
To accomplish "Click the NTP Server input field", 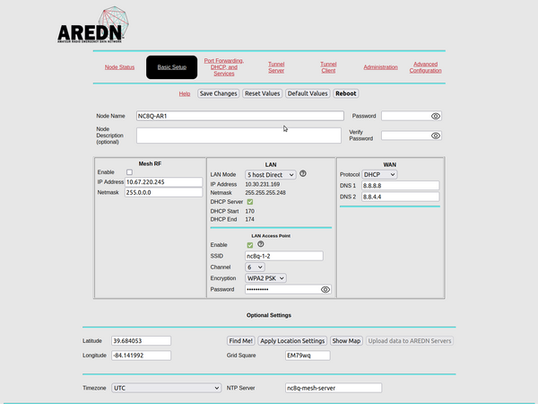I will click(334, 388).
